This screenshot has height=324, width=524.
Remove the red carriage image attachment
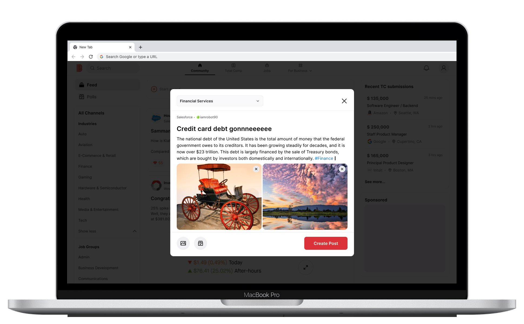(x=256, y=169)
